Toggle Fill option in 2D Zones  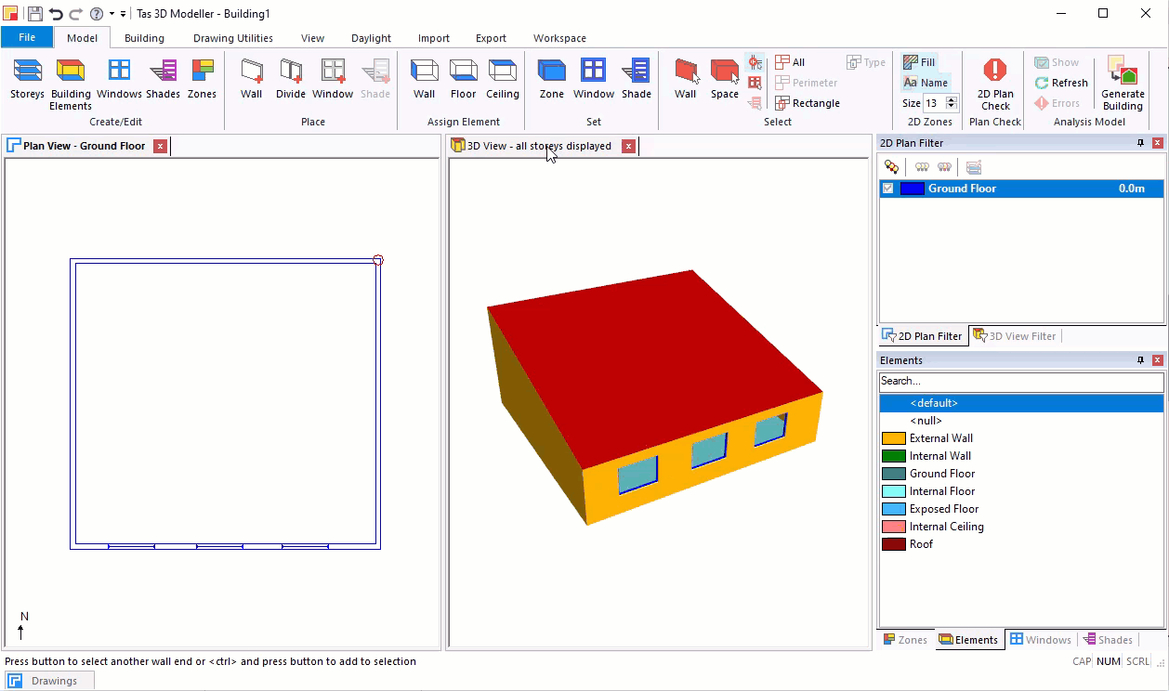919,62
